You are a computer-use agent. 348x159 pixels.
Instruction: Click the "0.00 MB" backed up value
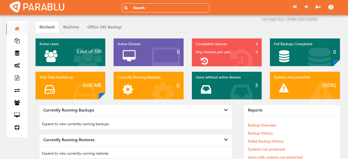coord(92,85)
